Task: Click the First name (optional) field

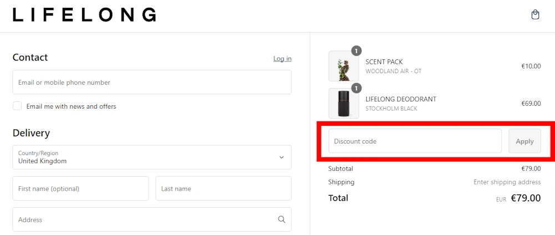Action: 80,188
